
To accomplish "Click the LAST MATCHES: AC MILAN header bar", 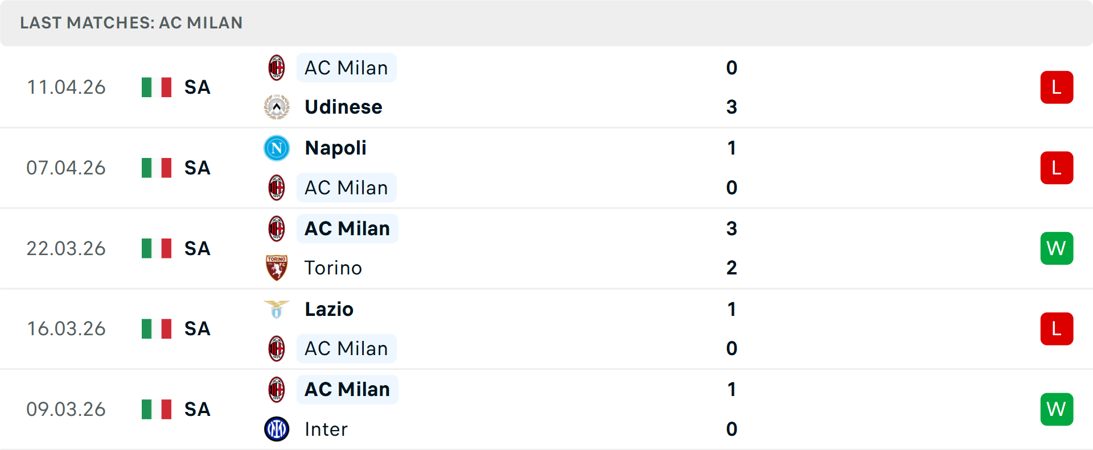I will coord(131,23).
